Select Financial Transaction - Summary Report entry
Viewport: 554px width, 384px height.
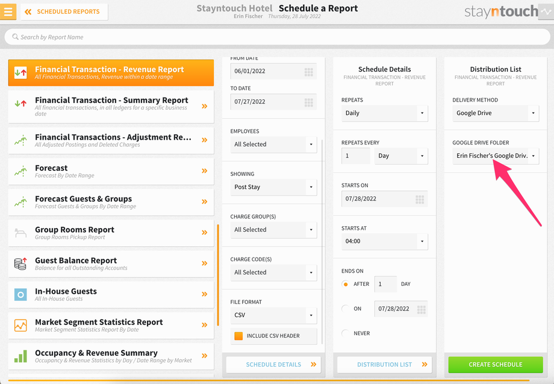(x=111, y=107)
